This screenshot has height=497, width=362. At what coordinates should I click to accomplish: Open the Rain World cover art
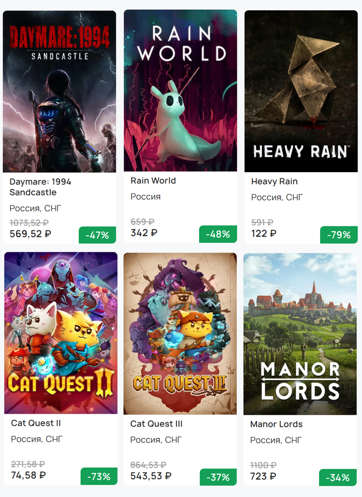click(180, 91)
